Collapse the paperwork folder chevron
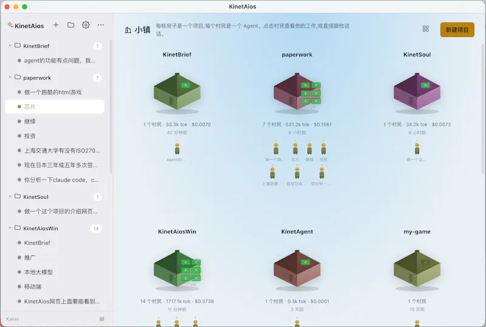486x327 pixels. point(10,77)
